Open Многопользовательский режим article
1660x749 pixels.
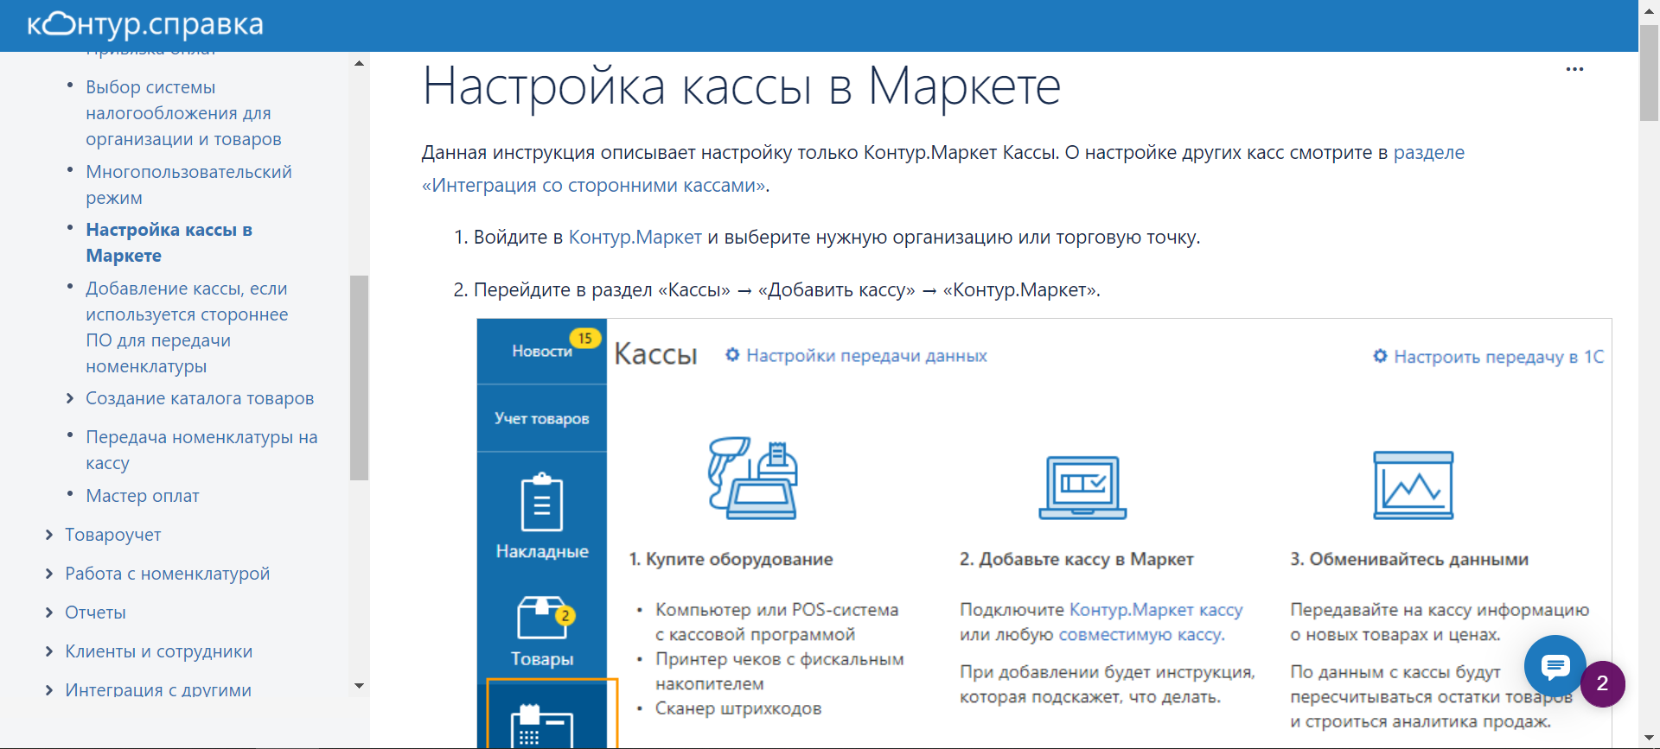(x=188, y=185)
